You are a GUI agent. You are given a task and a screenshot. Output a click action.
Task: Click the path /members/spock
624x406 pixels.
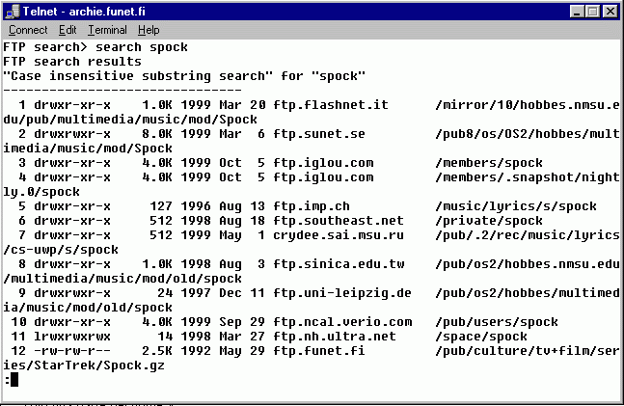pos(489,163)
